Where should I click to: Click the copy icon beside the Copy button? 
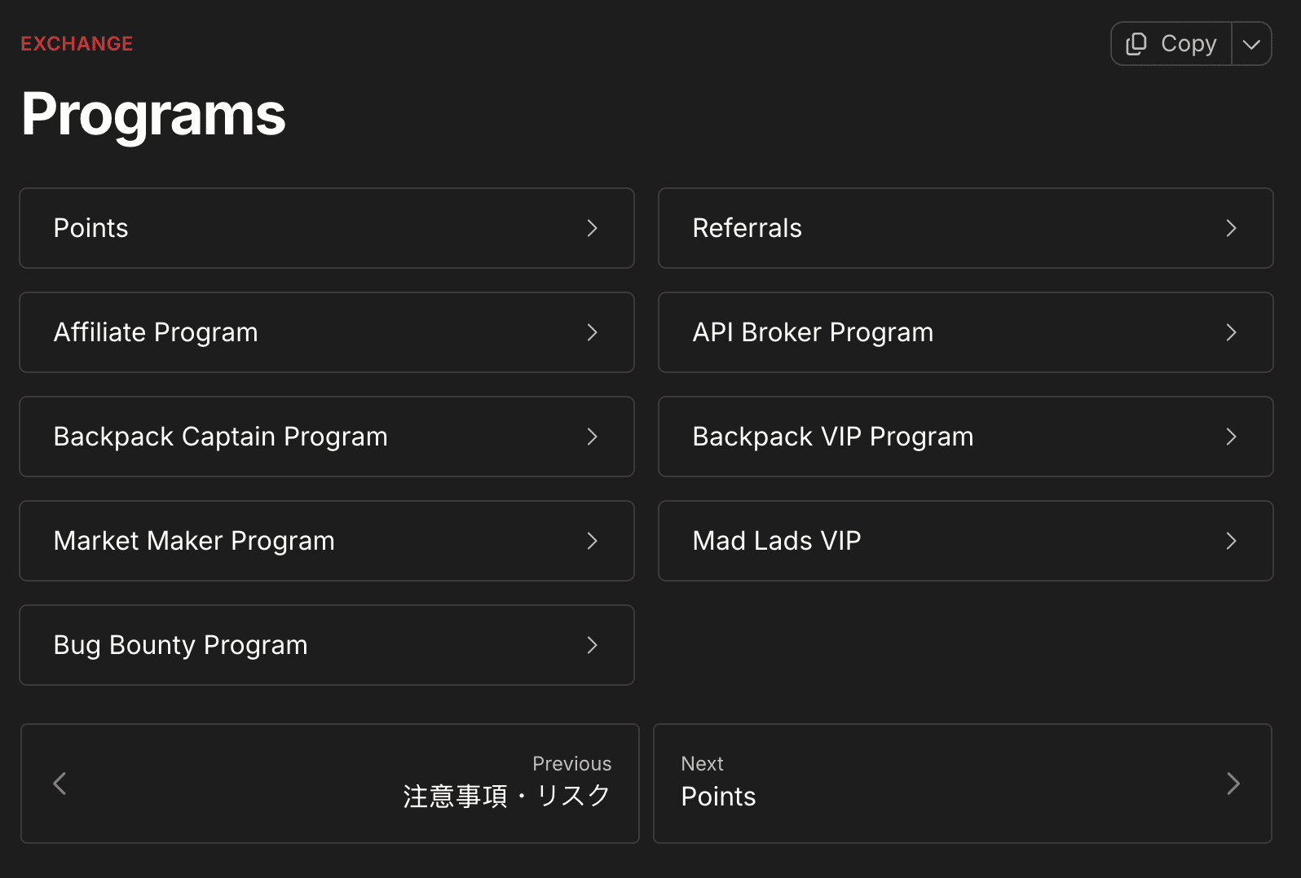(1136, 44)
